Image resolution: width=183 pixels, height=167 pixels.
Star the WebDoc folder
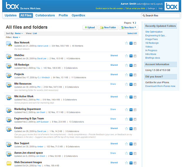coord(127,56)
